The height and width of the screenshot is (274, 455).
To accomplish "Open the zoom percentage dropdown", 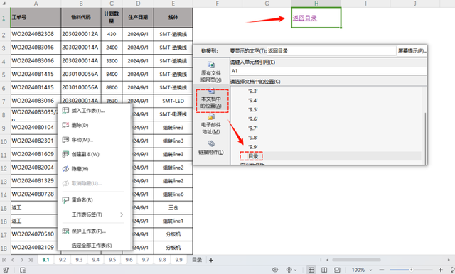I will coord(371,270).
